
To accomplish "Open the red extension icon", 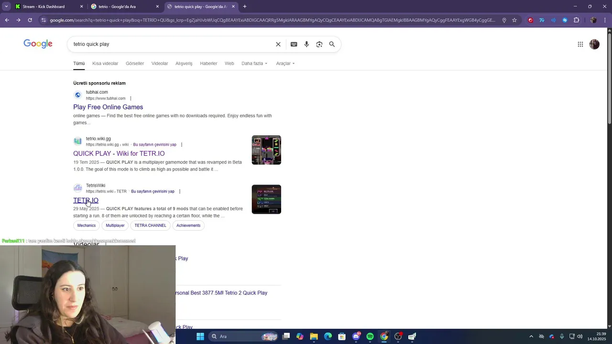I will click(530, 20).
